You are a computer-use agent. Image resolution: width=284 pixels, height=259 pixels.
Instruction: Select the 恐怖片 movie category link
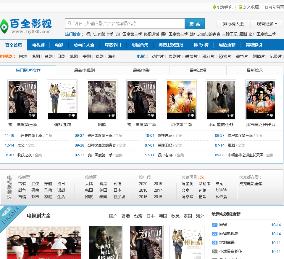(225, 56)
